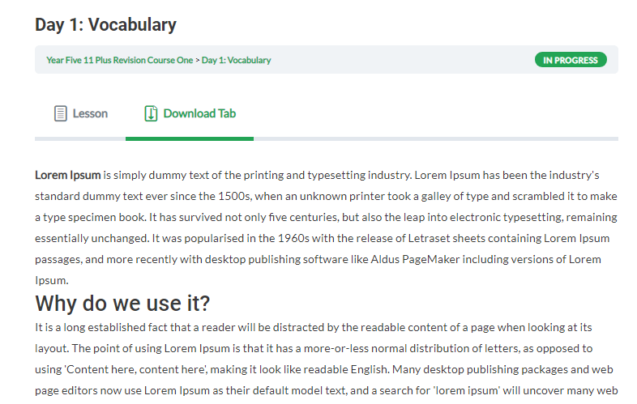Select the Download Tab label
Viewport: 637px width, 404px height.
point(199,113)
